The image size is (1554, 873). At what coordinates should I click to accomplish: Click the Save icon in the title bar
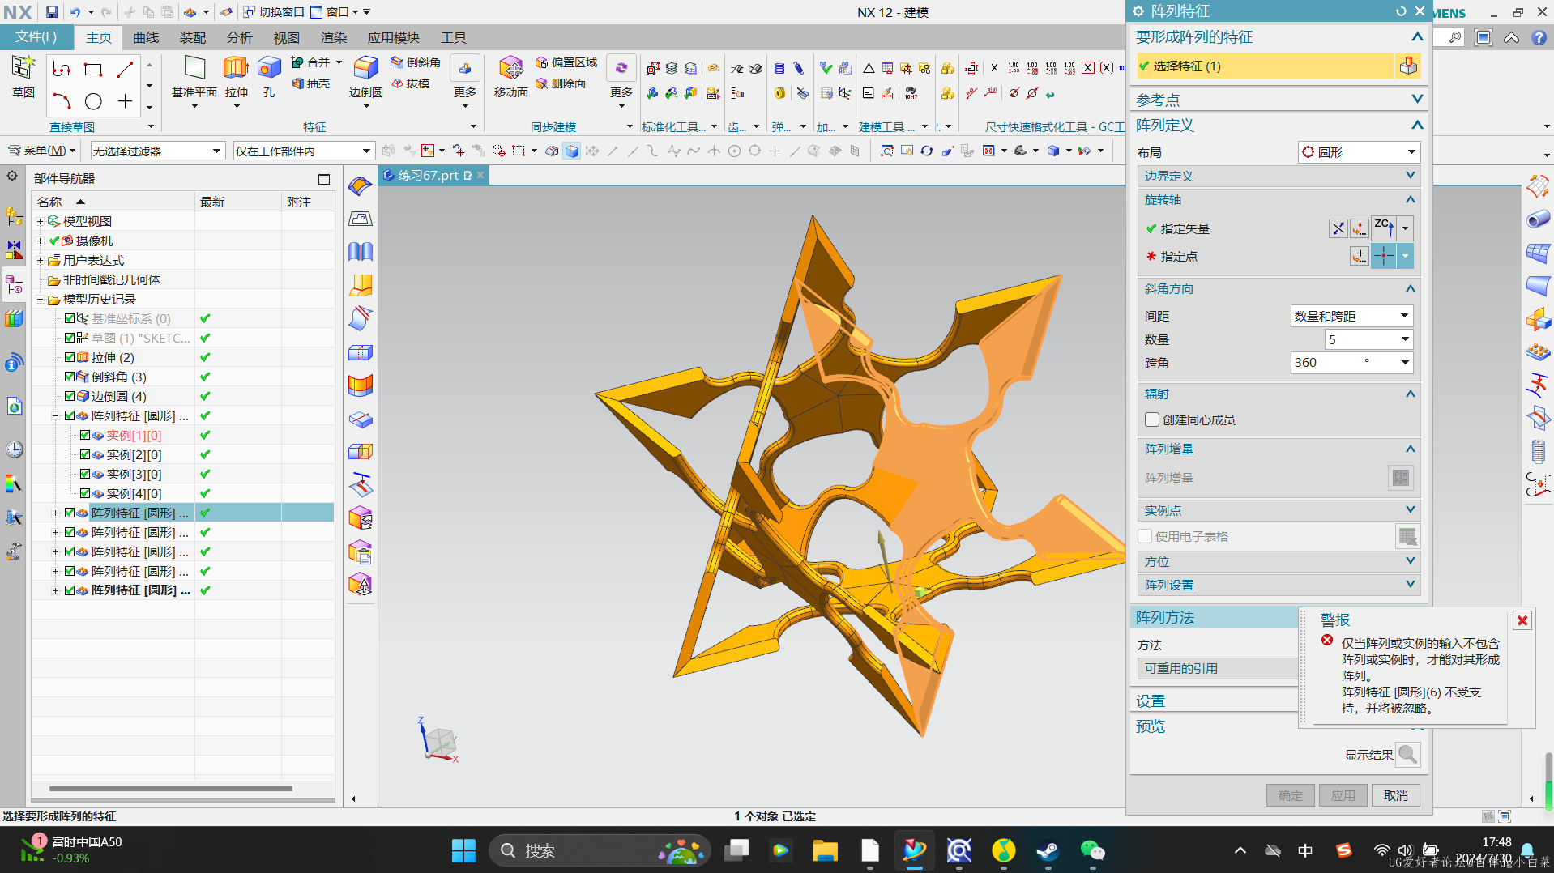click(x=51, y=12)
